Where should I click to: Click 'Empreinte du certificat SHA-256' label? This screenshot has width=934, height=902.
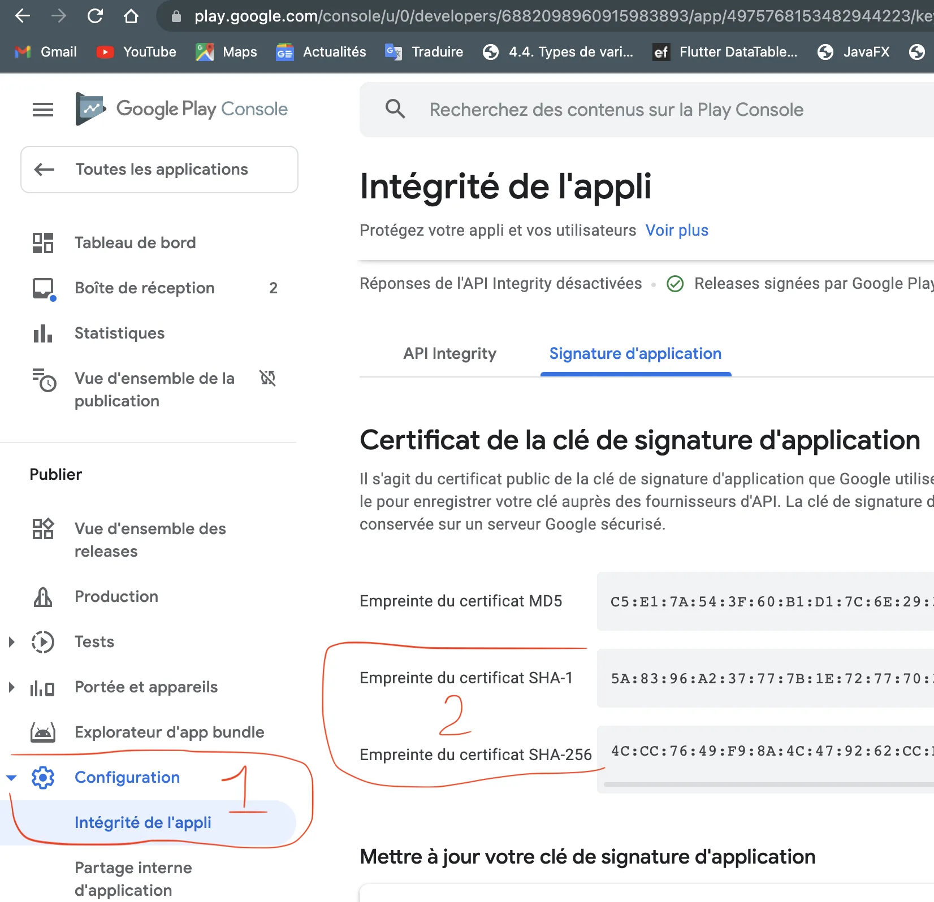point(475,755)
